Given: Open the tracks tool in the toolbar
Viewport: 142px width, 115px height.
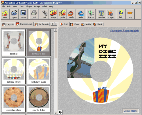Looking at the screenshot, I should coord(91,14).
